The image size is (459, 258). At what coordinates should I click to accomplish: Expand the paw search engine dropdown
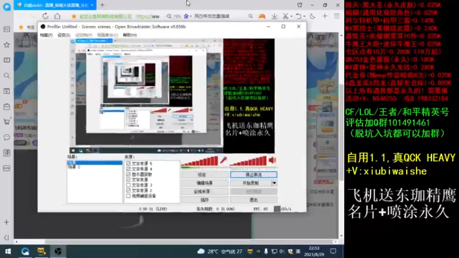tap(190, 17)
